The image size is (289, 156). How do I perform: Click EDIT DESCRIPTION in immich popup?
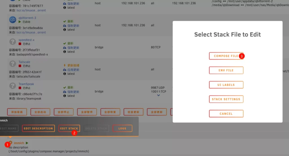point(38,128)
